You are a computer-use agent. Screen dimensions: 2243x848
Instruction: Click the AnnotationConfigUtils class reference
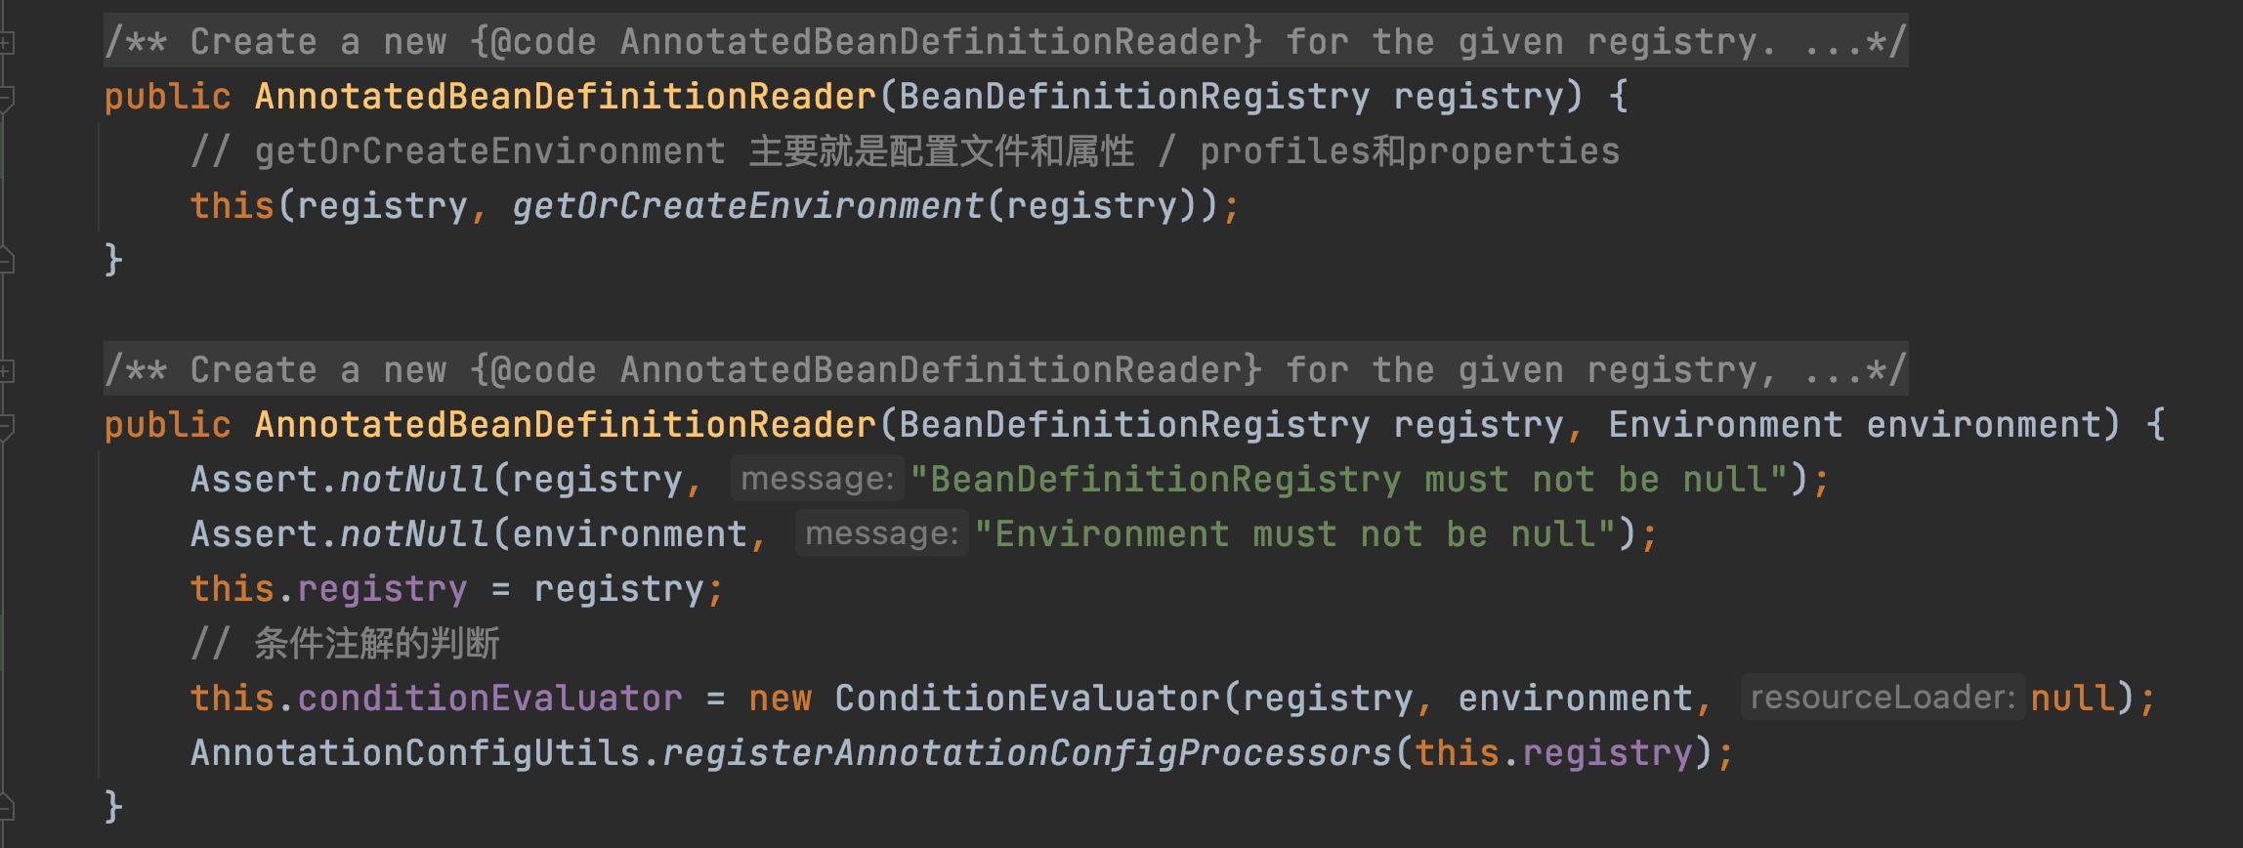(x=415, y=753)
